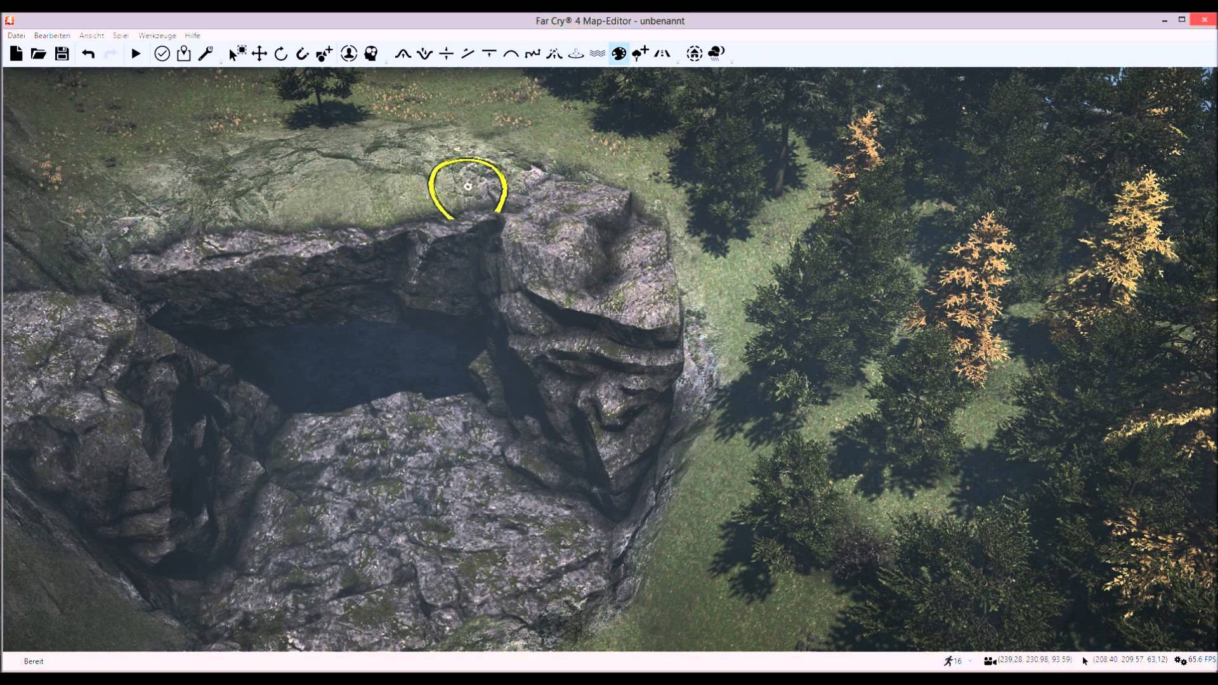Toggle the active texture paint palette tool
Viewport: 1218px width, 685px height.
click(619, 54)
